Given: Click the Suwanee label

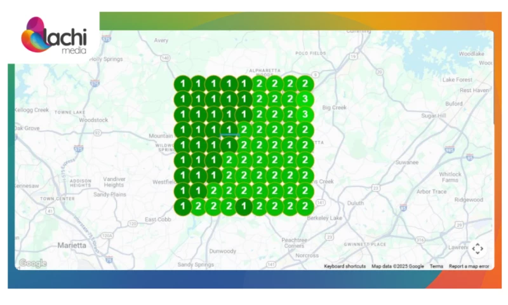Looking at the screenshot, I should point(407,163).
